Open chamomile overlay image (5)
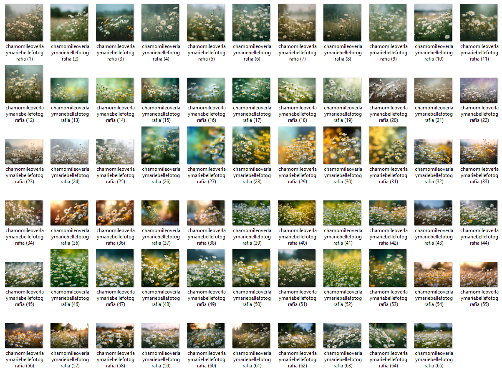 coord(206,23)
